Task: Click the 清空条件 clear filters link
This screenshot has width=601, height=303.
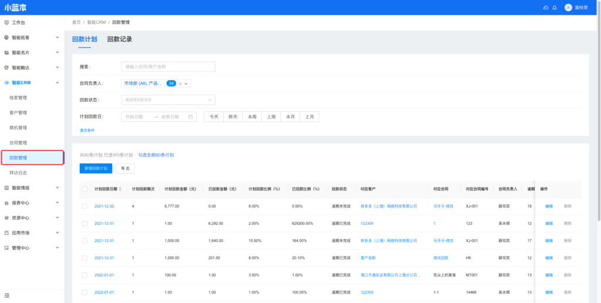Action: [87, 130]
